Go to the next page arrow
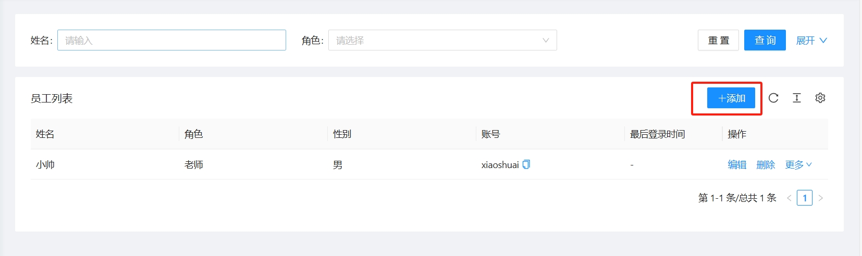 point(821,198)
